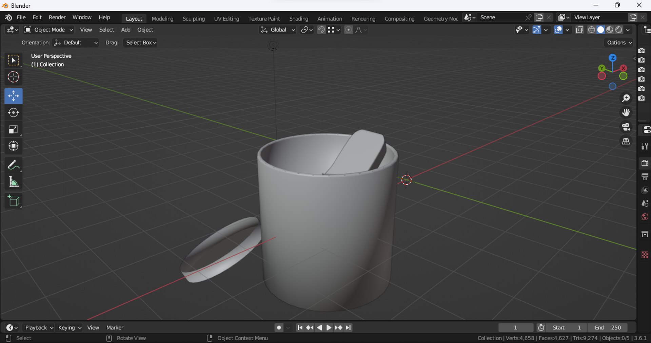Select the Add Cube tool

click(14, 201)
